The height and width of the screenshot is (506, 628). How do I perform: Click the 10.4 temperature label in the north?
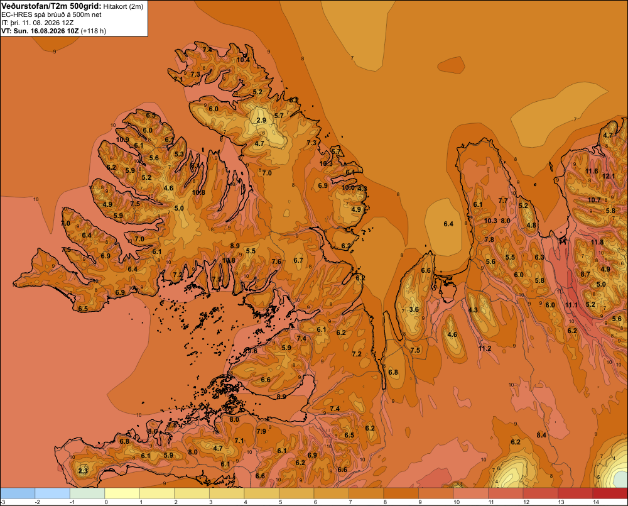pos(243,60)
